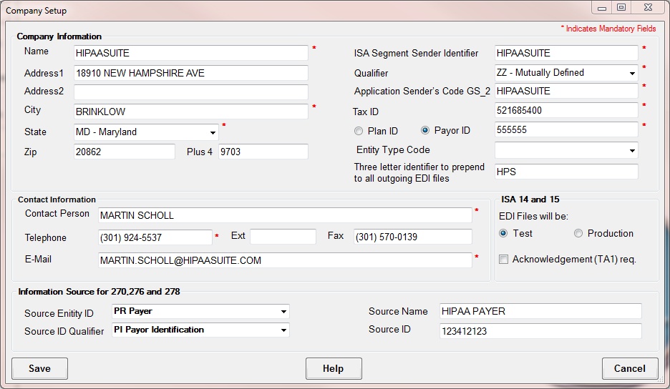
Task: Open the Source ID Qualifier dropdown
Action: coord(283,330)
